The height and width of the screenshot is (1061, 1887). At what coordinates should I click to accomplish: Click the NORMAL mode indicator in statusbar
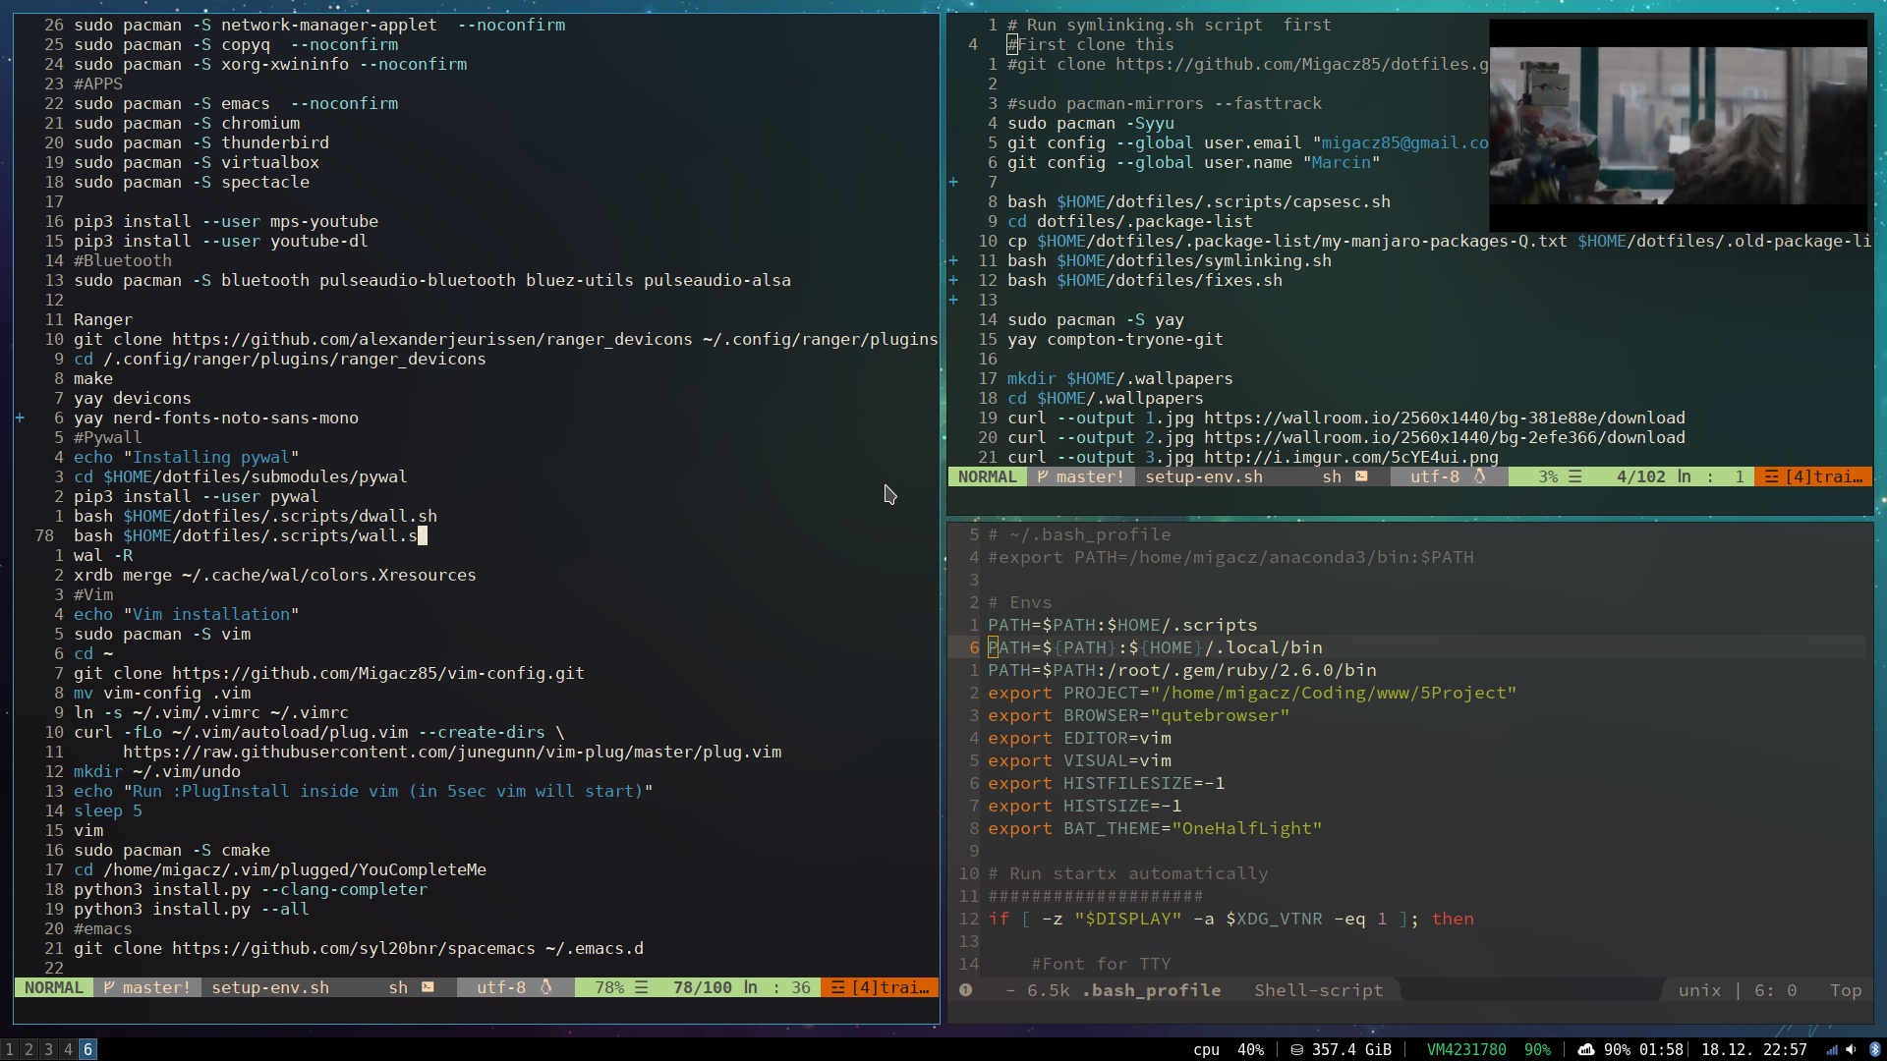(x=53, y=987)
